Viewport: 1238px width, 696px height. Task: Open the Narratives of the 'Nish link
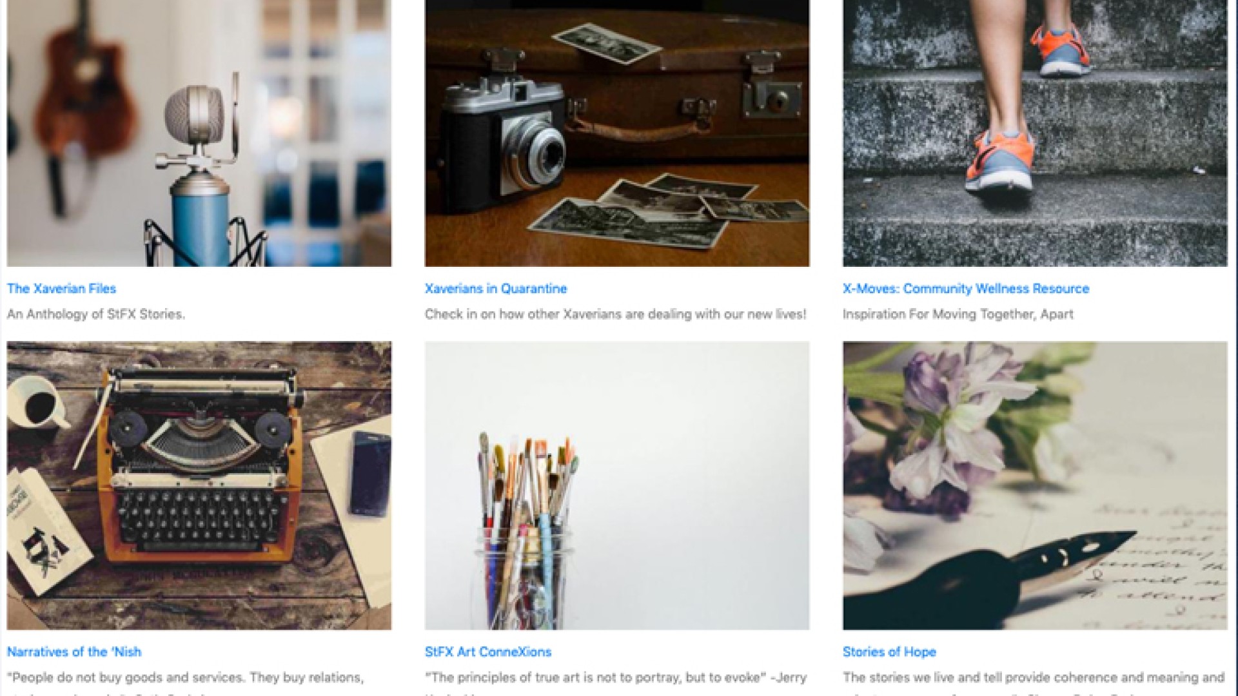74,652
